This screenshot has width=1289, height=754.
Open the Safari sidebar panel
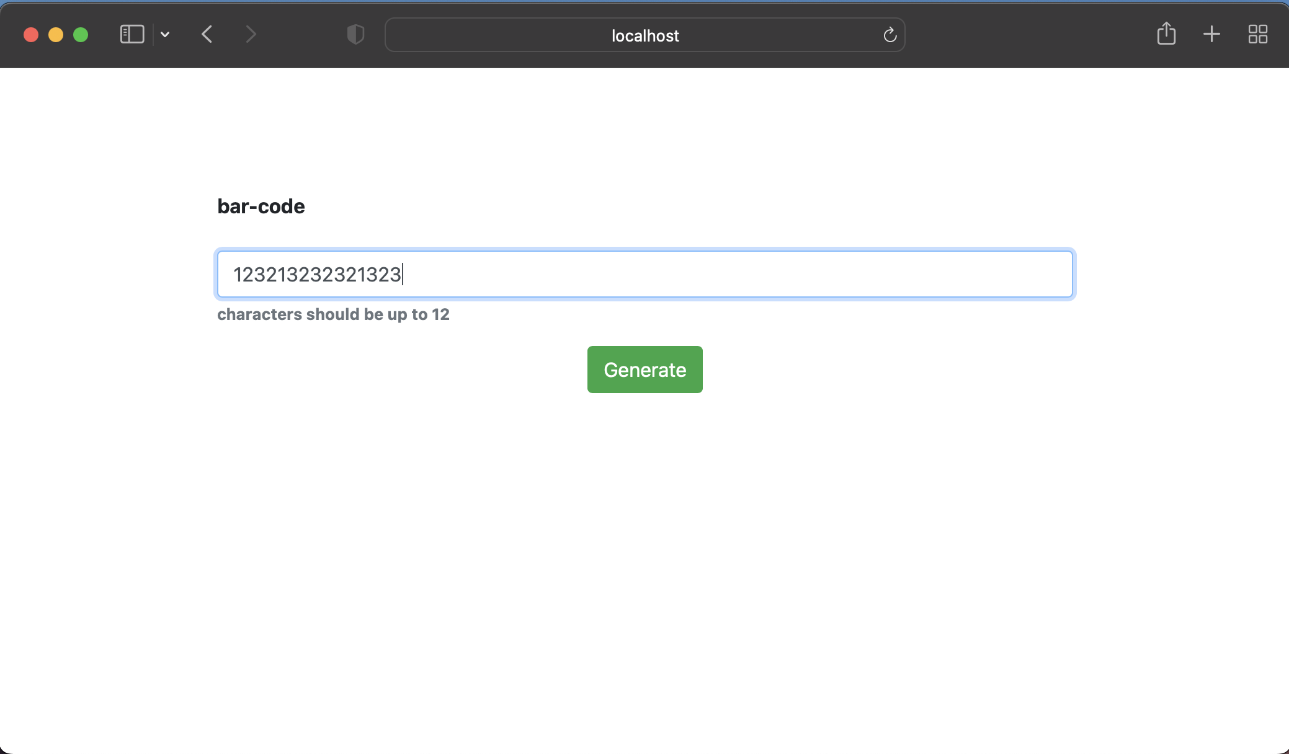[130, 34]
